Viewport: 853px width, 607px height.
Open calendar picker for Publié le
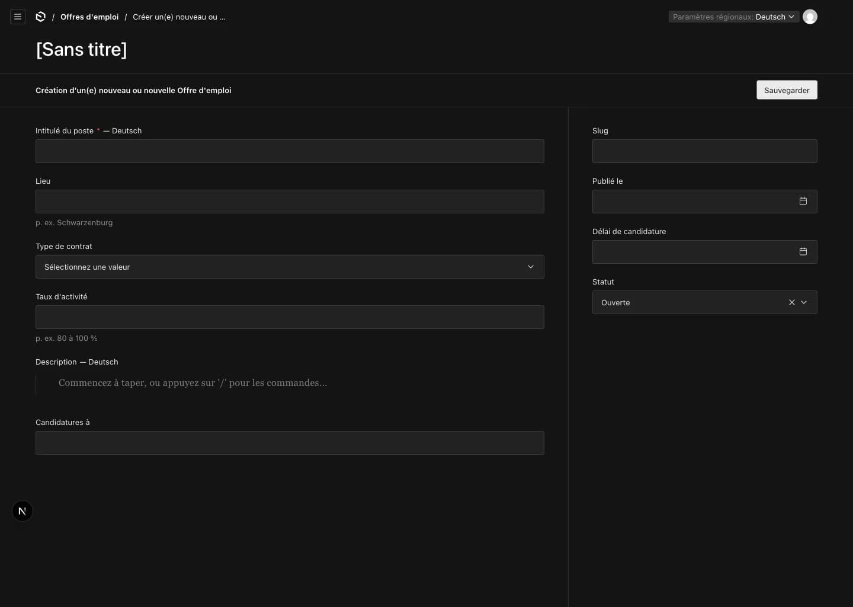[803, 202]
